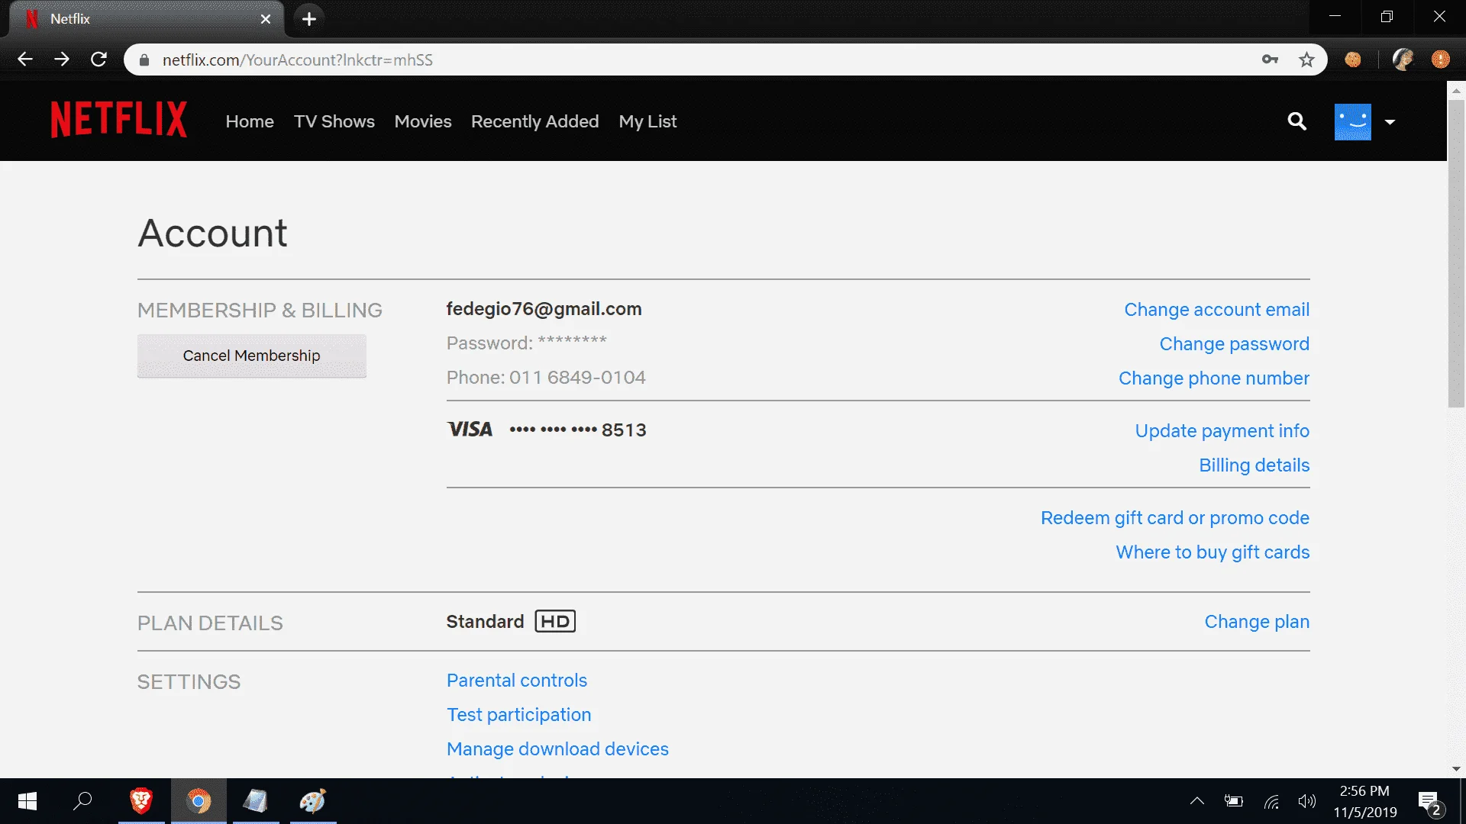Expand the profile dropdown arrow
This screenshot has height=824, width=1466.
(x=1390, y=122)
